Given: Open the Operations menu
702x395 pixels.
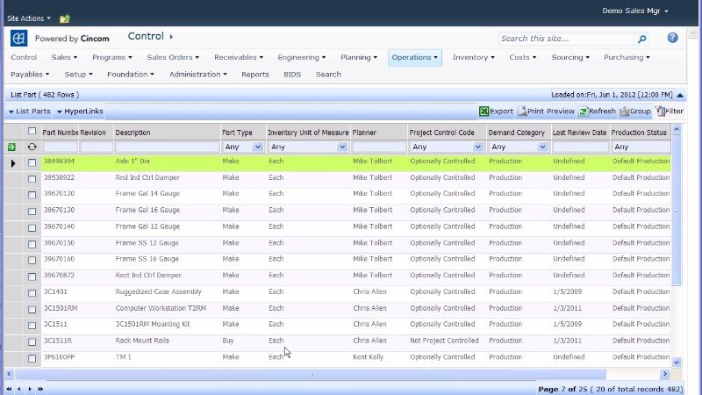Looking at the screenshot, I should pyautogui.click(x=414, y=57).
